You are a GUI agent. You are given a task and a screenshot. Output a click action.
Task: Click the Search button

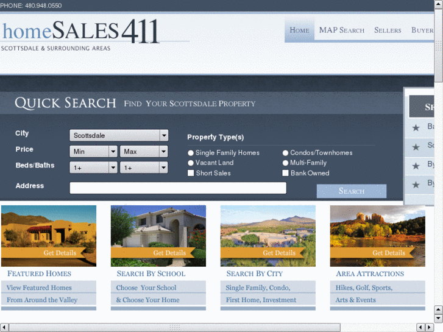pyautogui.click(x=352, y=191)
